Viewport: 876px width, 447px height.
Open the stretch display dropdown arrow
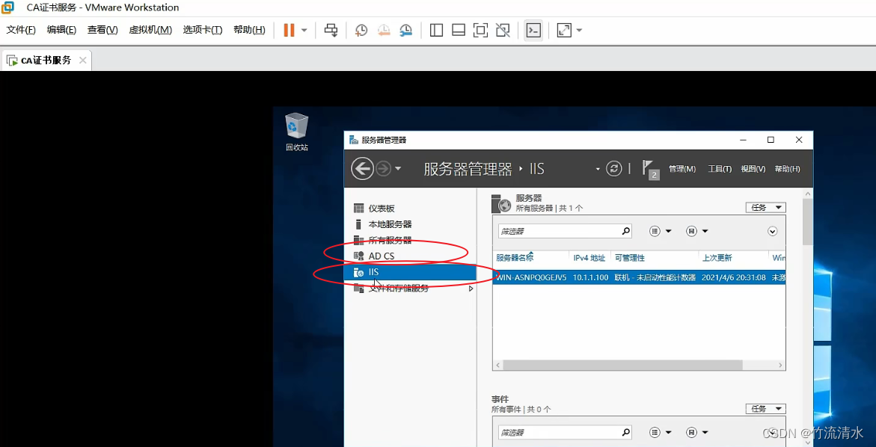click(x=579, y=30)
